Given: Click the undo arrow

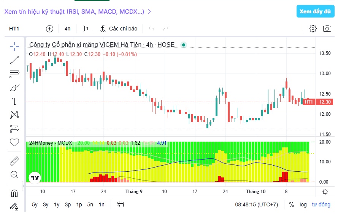Looking at the screenshot, I should click(152, 29).
